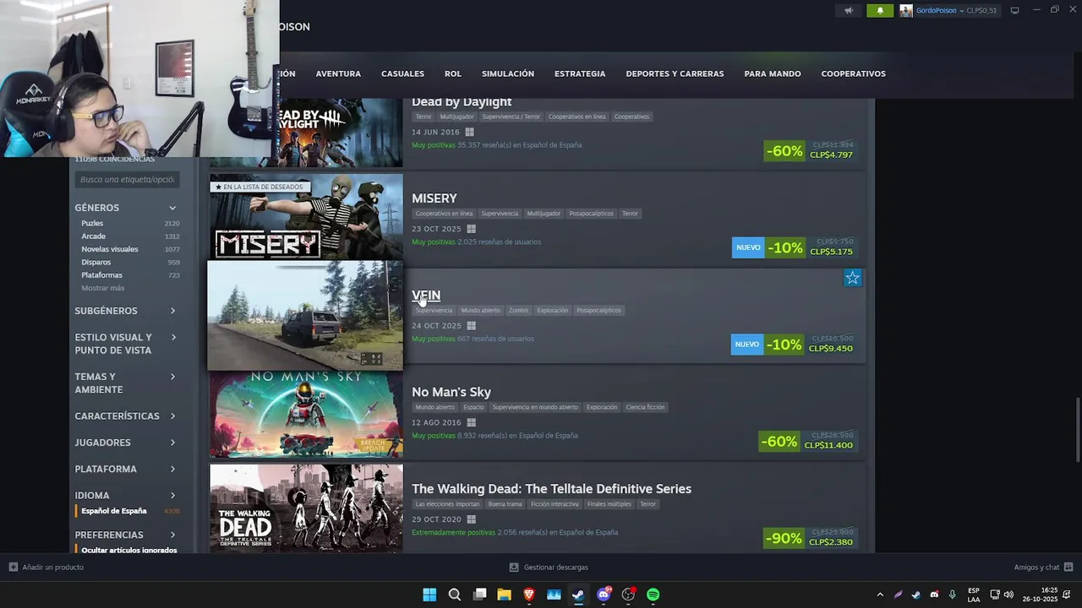Screen dimensions: 1082x608
Task: Toggle Español de España language filter
Action: point(114,511)
